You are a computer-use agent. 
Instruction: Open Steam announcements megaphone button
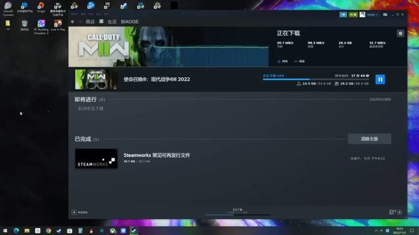coord(343,15)
